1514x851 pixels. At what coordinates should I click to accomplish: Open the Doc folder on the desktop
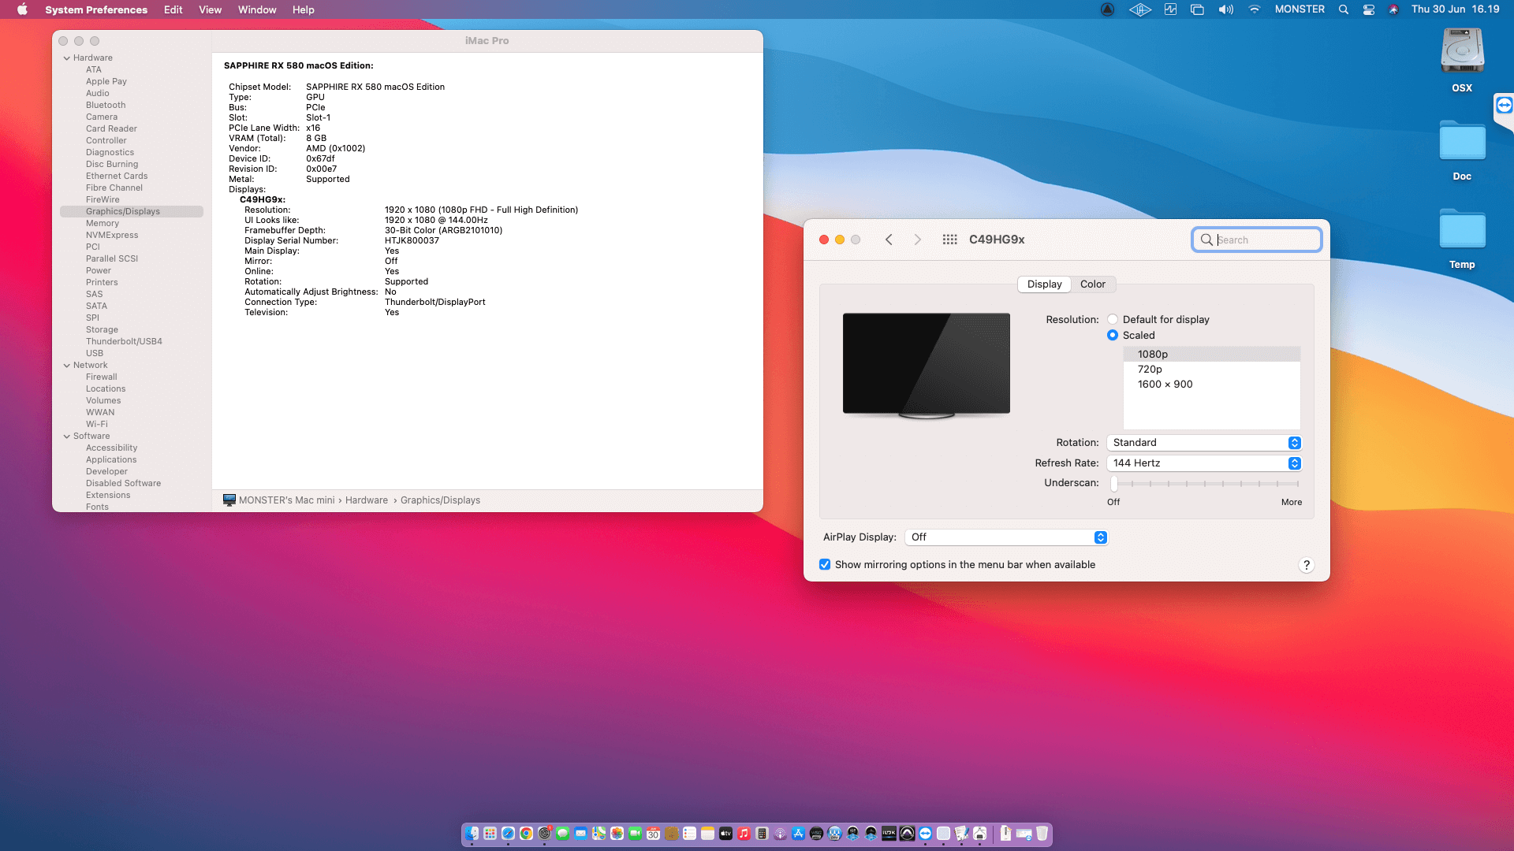pyautogui.click(x=1462, y=143)
